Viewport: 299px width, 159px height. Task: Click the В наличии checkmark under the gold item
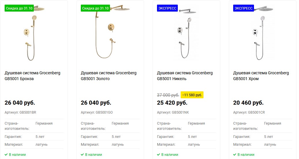tap(82, 155)
